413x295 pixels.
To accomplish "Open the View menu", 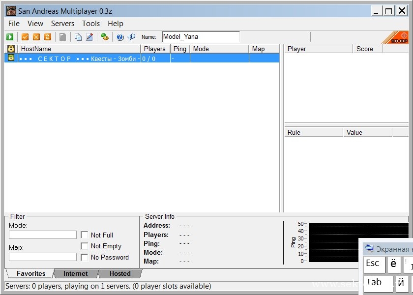I will tap(35, 24).
